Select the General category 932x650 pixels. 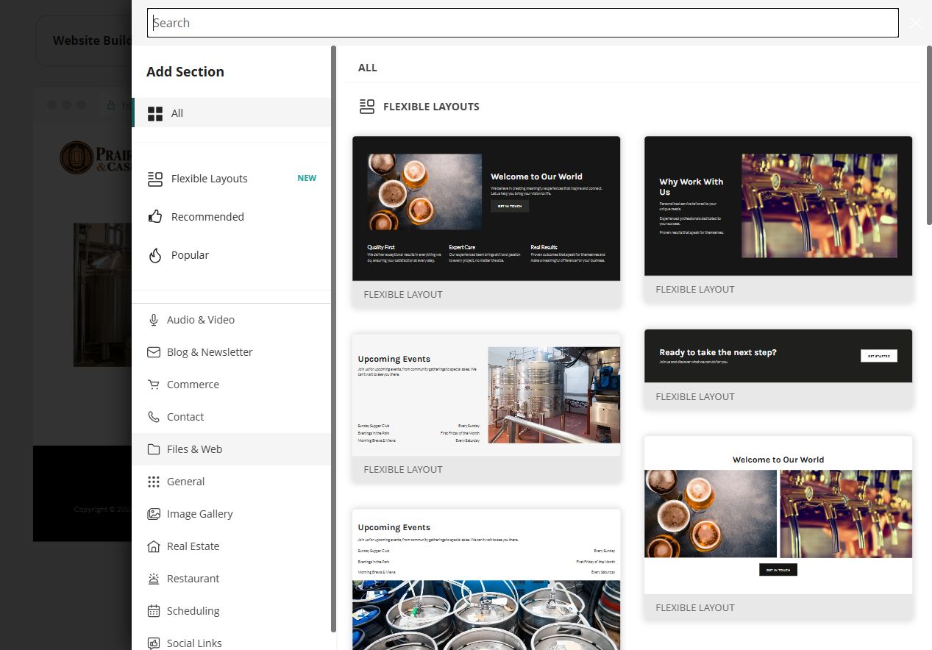pyautogui.click(x=231, y=482)
